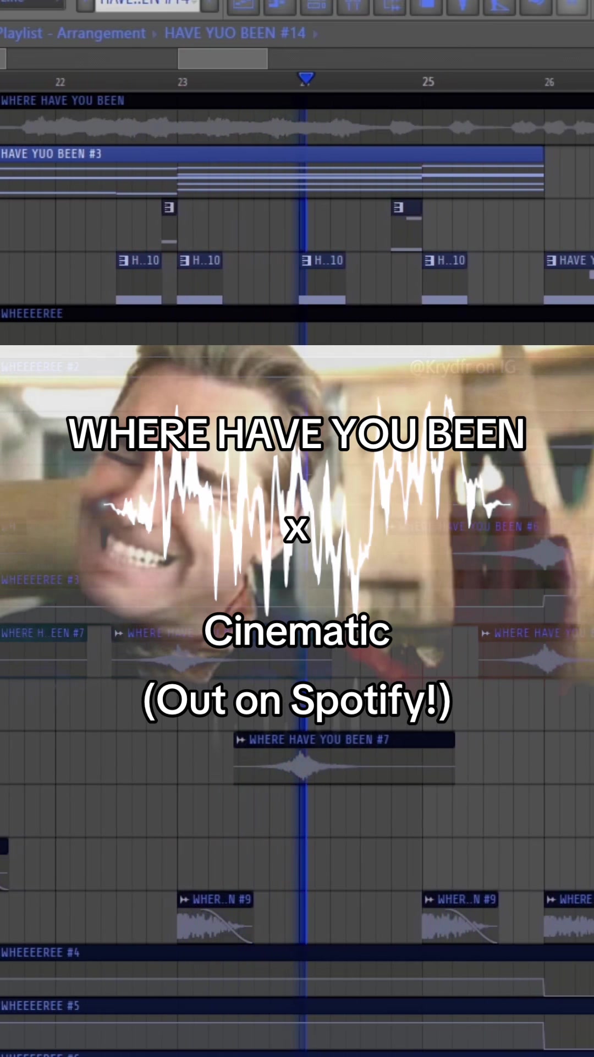Open the small pattern clip icon before bar 25
Image resolution: width=594 pixels, height=1057 pixels.
coord(399,208)
